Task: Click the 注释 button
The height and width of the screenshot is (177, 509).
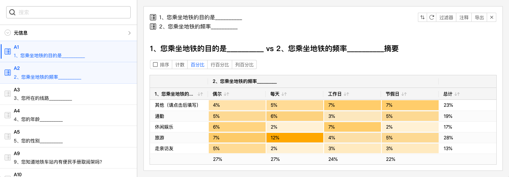Action: 464,17
